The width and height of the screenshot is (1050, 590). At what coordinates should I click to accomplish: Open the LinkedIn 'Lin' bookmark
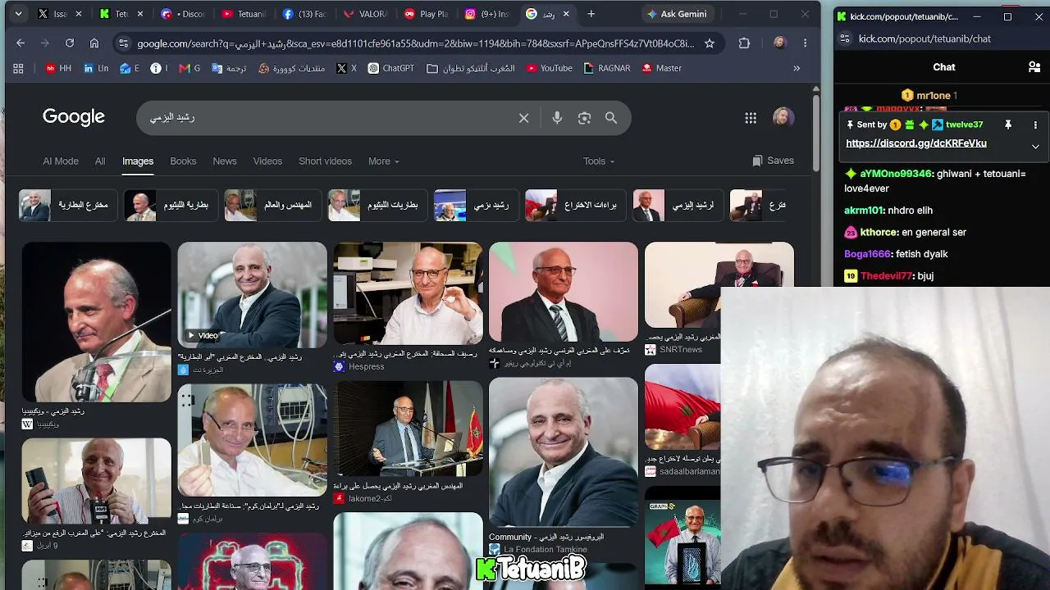[x=96, y=69]
